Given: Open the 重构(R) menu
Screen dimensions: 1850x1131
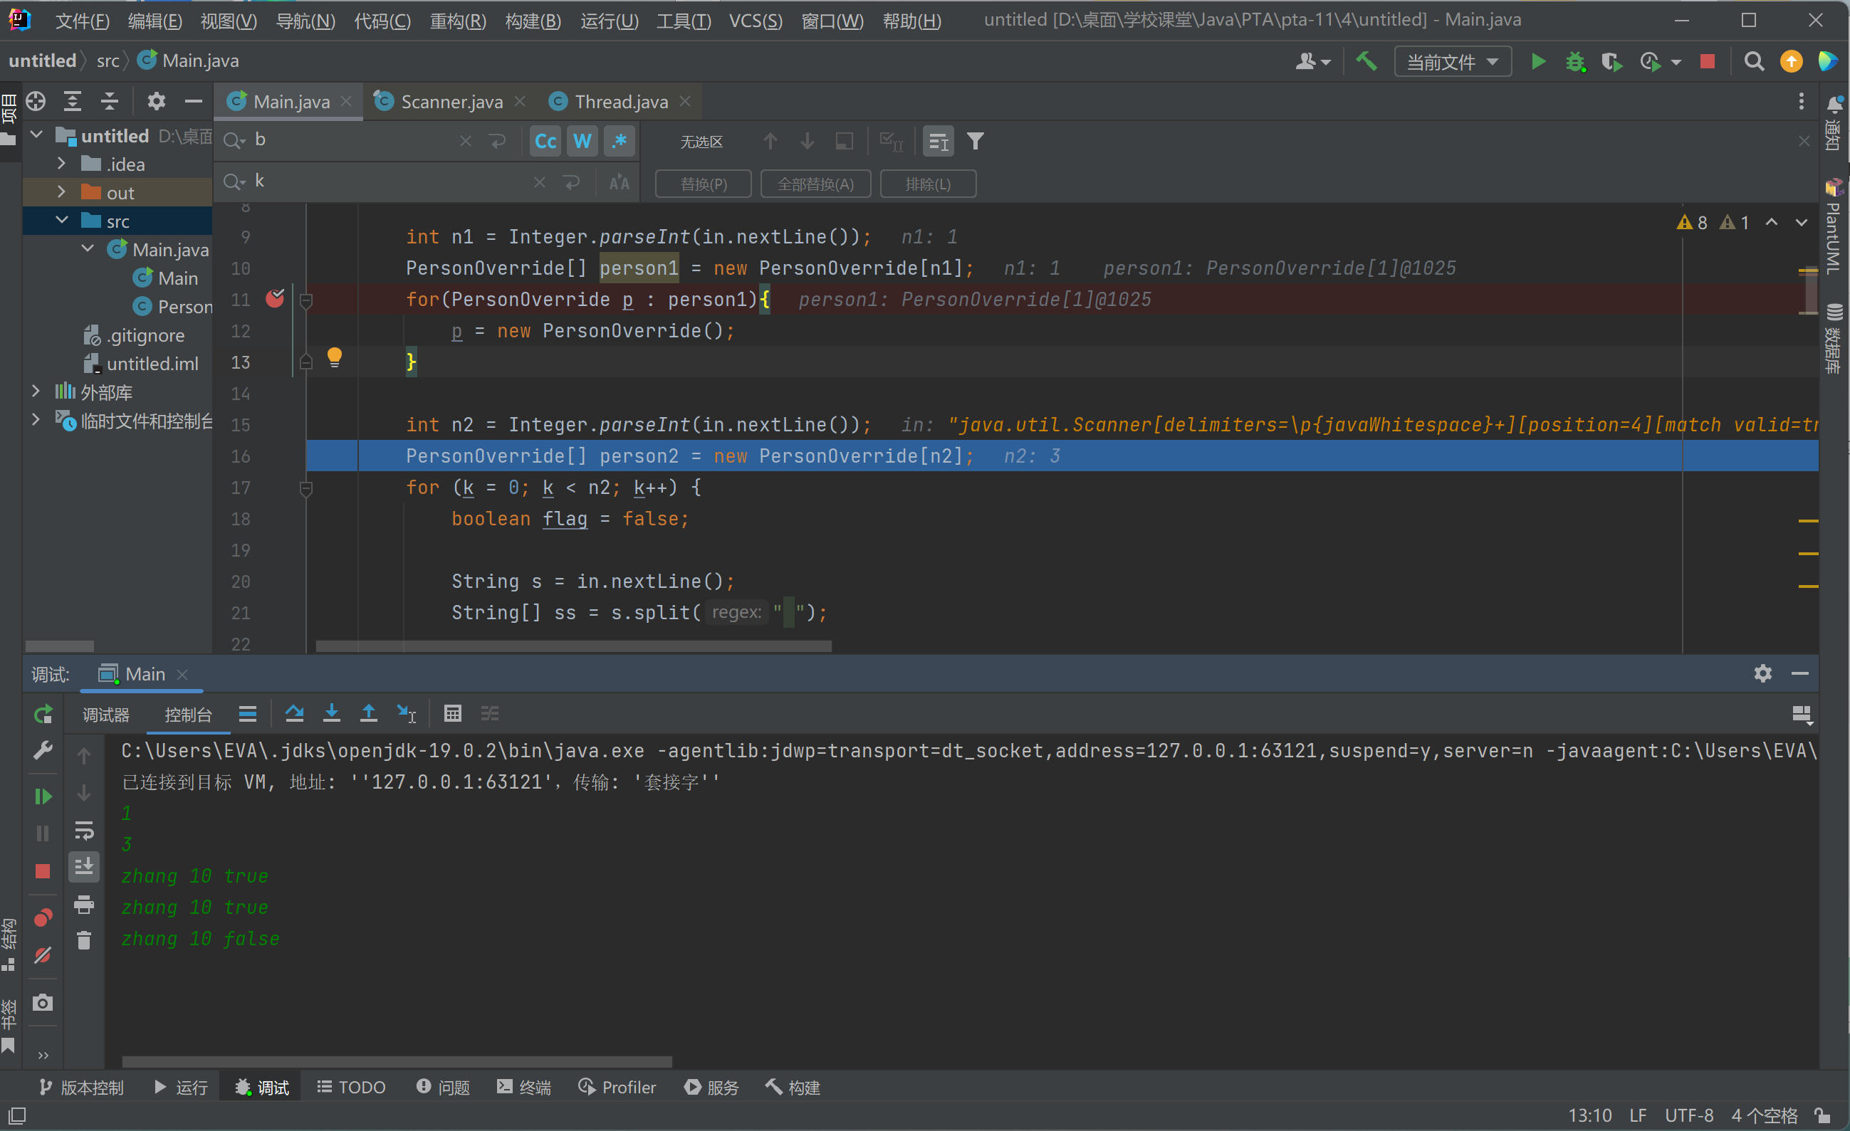Looking at the screenshot, I should click(x=457, y=21).
